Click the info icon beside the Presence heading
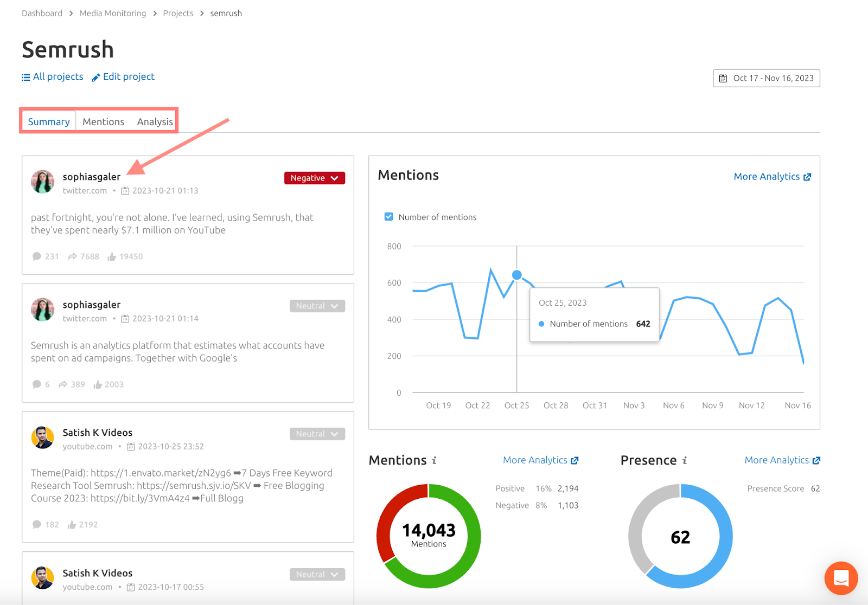 (685, 460)
